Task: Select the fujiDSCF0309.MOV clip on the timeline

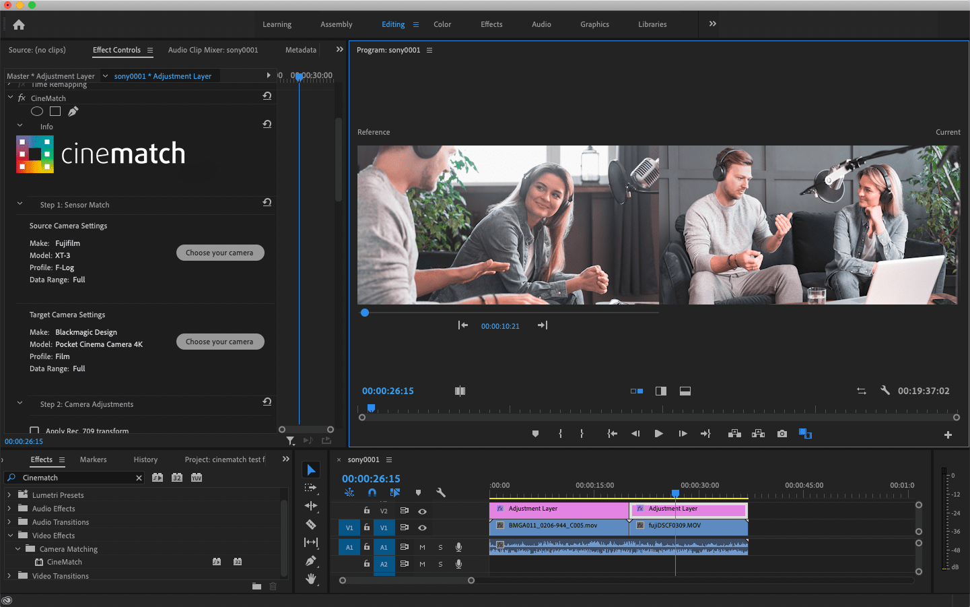Action: click(693, 528)
